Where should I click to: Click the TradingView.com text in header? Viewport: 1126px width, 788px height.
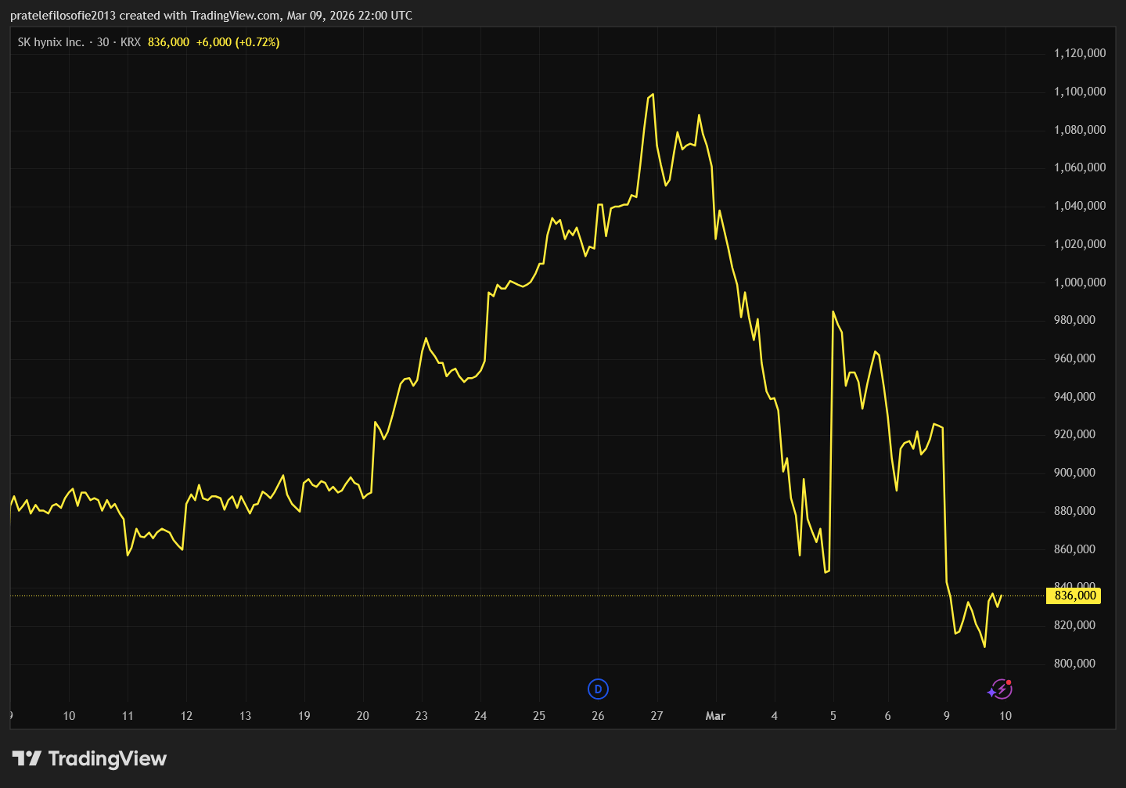point(235,16)
